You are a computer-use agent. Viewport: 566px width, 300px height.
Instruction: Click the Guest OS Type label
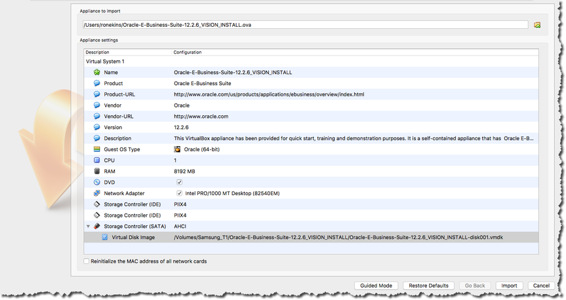tap(122, 149)
